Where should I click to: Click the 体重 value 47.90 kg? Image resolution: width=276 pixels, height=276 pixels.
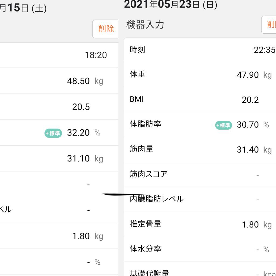tap(248, 75)
